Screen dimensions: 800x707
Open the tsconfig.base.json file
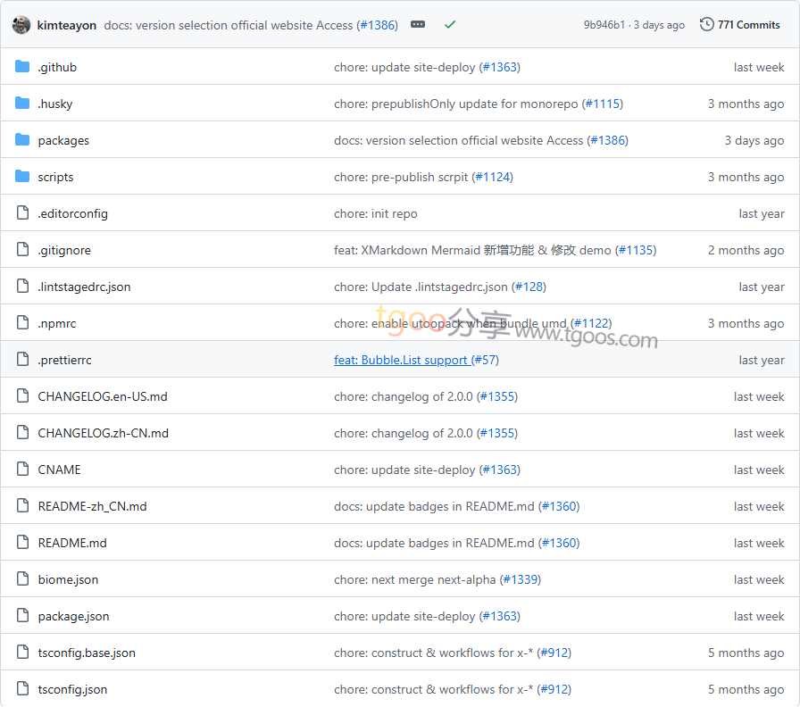pyautogui.click(x=87, y=653)
